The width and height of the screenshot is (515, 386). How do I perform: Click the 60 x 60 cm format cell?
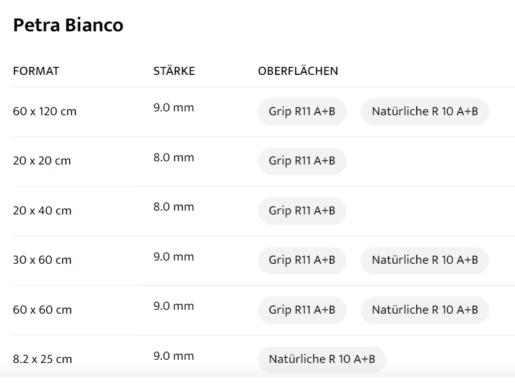click(42, 310)
